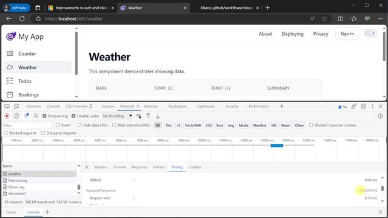
Task: Check Hide data URLs
Action: click(x=79, y=125)
